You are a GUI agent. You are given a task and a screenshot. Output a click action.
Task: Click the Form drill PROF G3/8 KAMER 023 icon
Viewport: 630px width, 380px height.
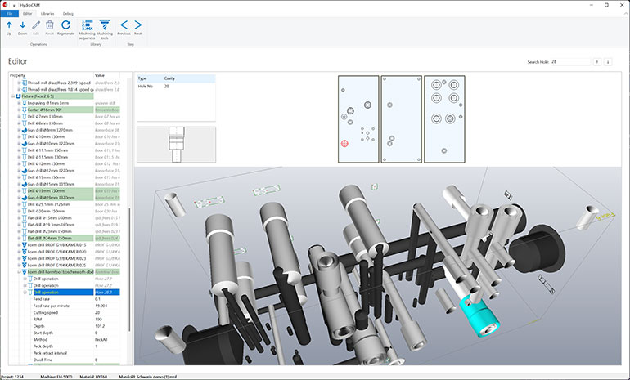pyautogui.click(x=25, y=258)
